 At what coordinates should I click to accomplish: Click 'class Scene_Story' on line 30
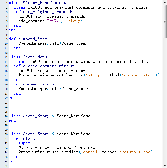pyautogui.click(x=29, y=134)
